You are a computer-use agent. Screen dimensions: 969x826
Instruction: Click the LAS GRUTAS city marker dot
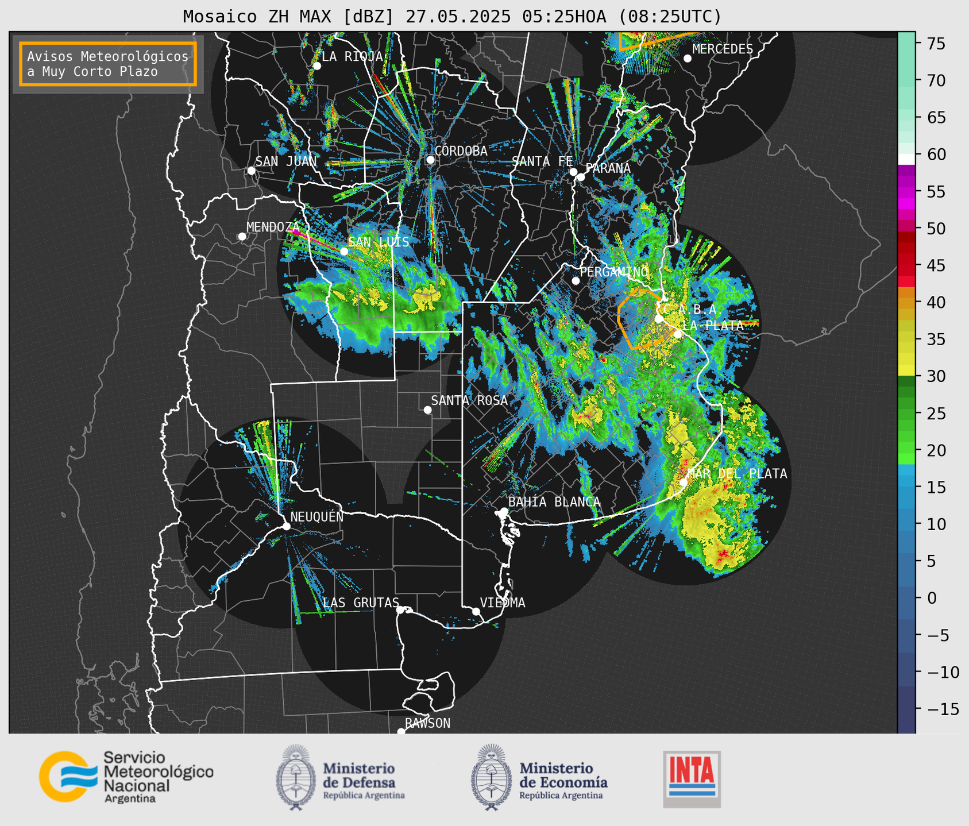(400, 610)
